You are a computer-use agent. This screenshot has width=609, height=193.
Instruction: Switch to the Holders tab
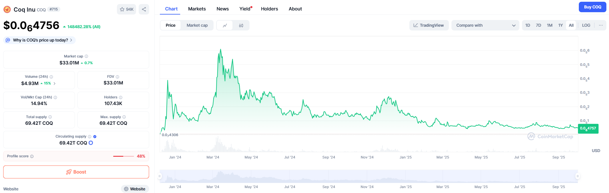pos(269,9)
